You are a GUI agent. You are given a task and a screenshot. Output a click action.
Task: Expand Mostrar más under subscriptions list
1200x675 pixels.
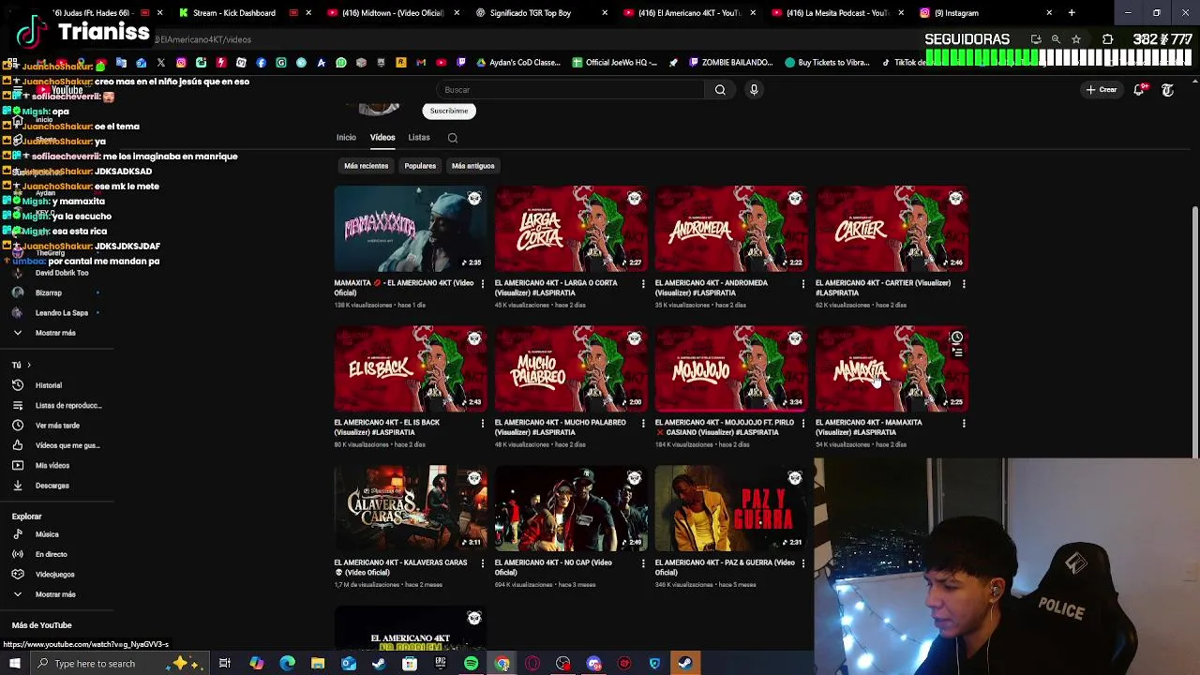pyautogui.click(x=55, y=333)
